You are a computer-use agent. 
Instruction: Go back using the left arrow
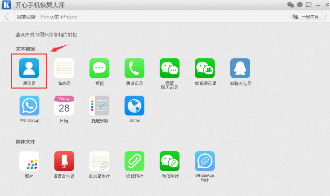coord(7,17)
